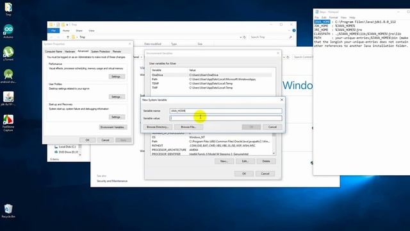The image size is (410, 231).
Task: Switch to Remote tab
Action: coord(117,51)
